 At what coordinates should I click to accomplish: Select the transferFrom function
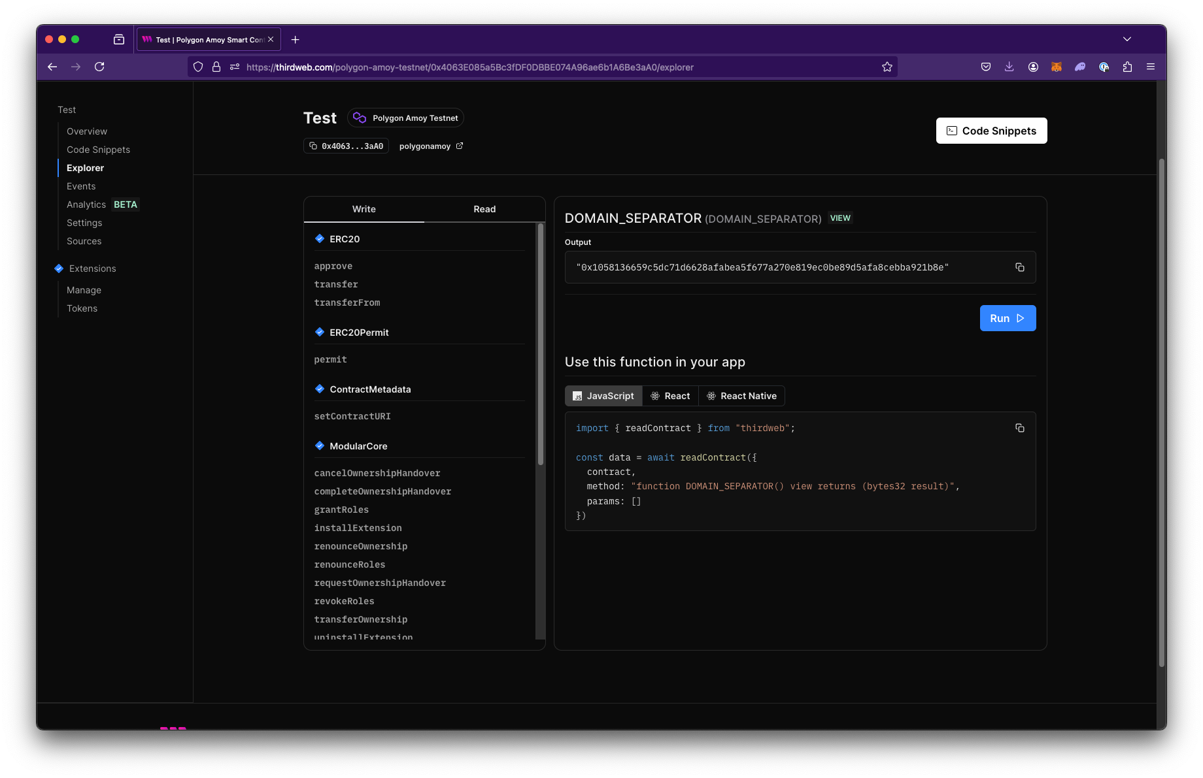click(347, 302)
